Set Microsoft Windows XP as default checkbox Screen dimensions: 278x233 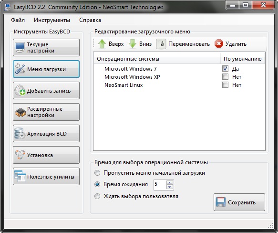tap(225, 77)
